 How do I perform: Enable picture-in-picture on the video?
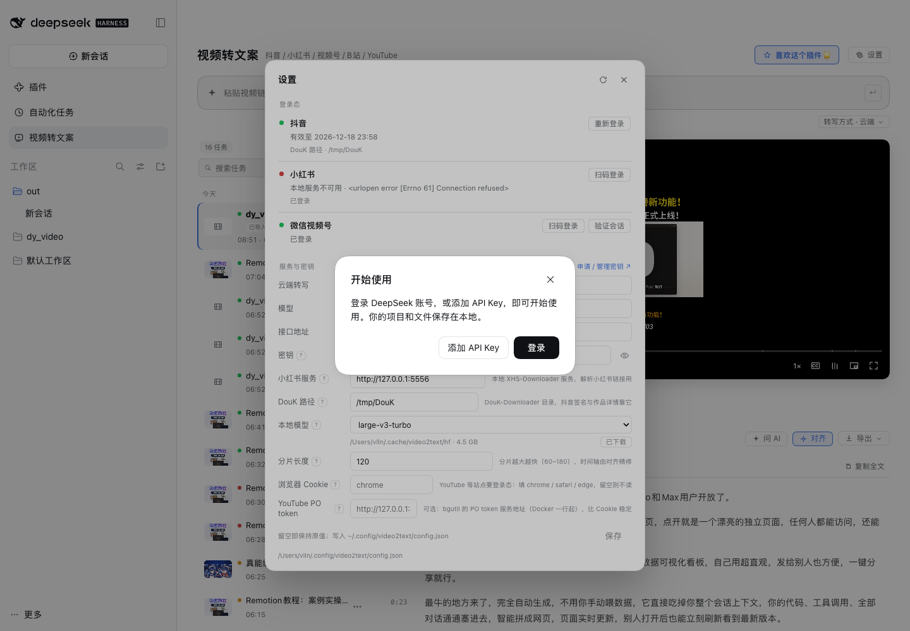[x=854, y=366]
